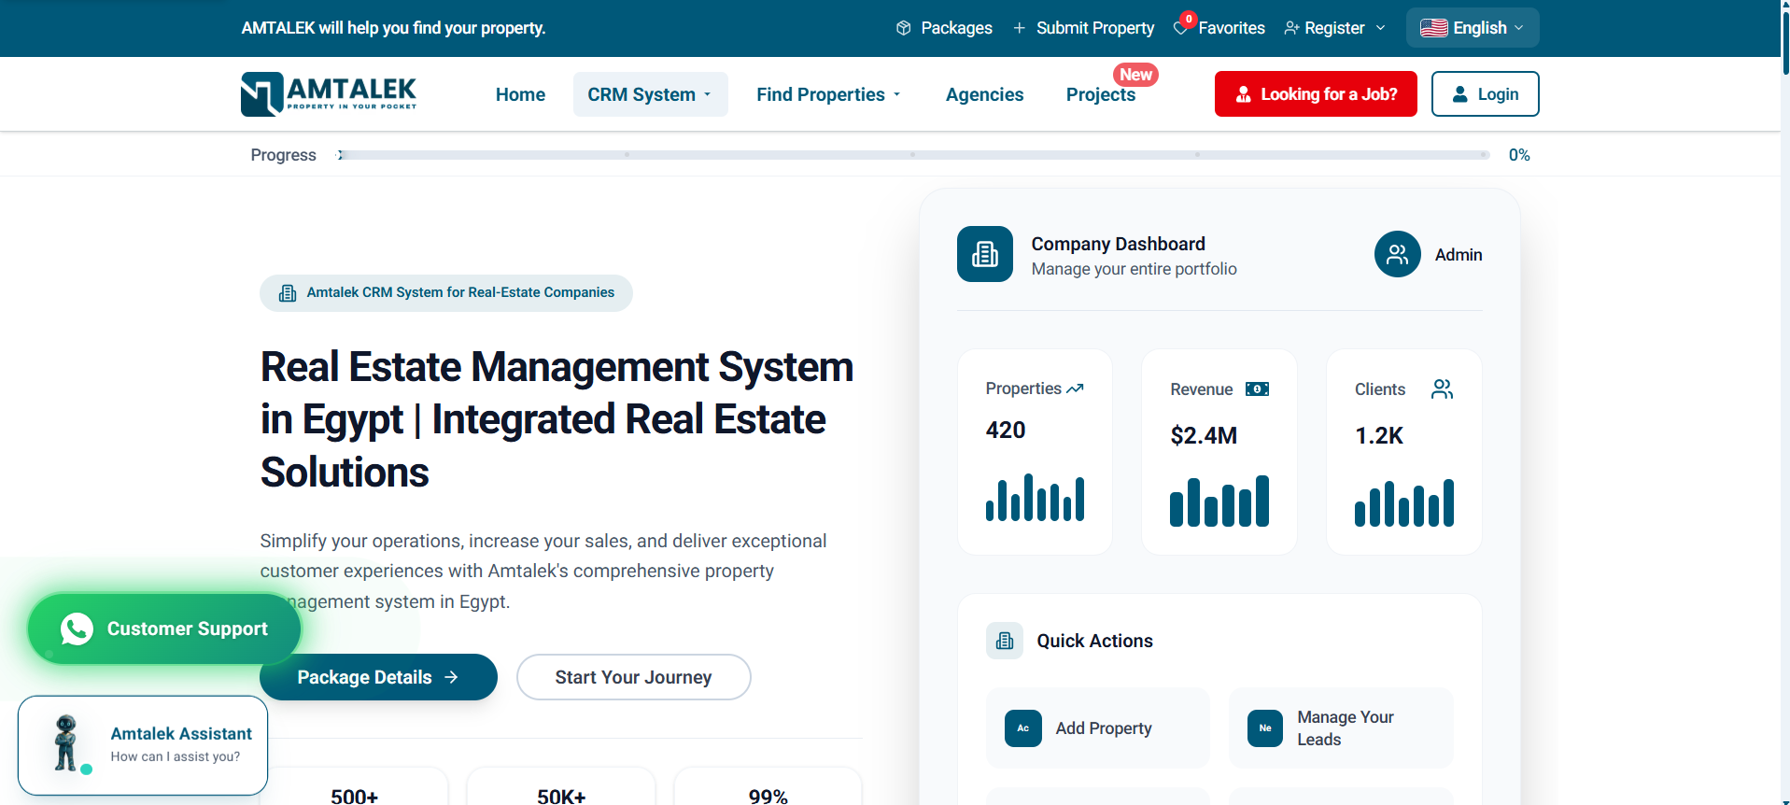The image size is (1790, 805).
Task: Open the English language selector
Action: pyautogui.click(x=1473, y=28)
